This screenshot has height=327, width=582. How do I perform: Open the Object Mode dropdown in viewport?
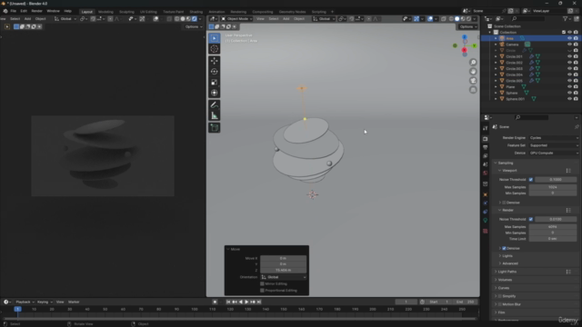(236, 19)
